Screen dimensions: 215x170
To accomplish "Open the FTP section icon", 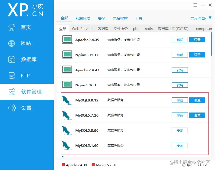I will 12,76.
